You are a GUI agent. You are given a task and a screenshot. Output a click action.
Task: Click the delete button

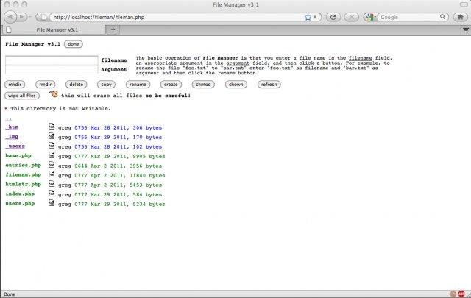click(x=77, y=85)
